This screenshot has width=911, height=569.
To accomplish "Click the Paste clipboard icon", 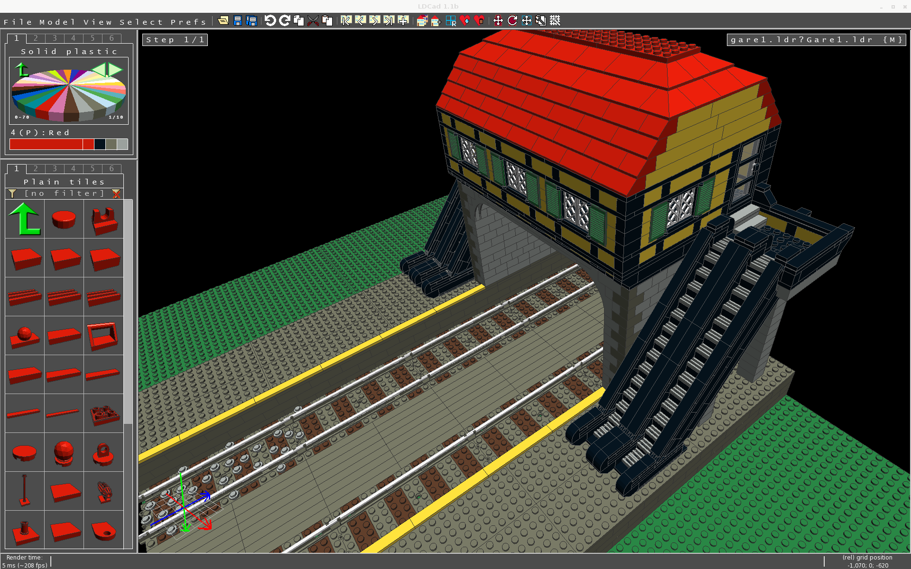I will (x=327, y=21).
